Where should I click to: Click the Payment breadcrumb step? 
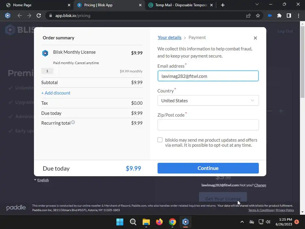coord(197,37)
